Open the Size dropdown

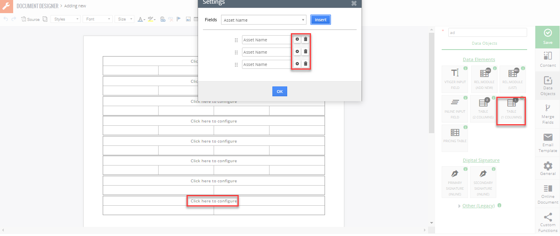click(124, 19)
